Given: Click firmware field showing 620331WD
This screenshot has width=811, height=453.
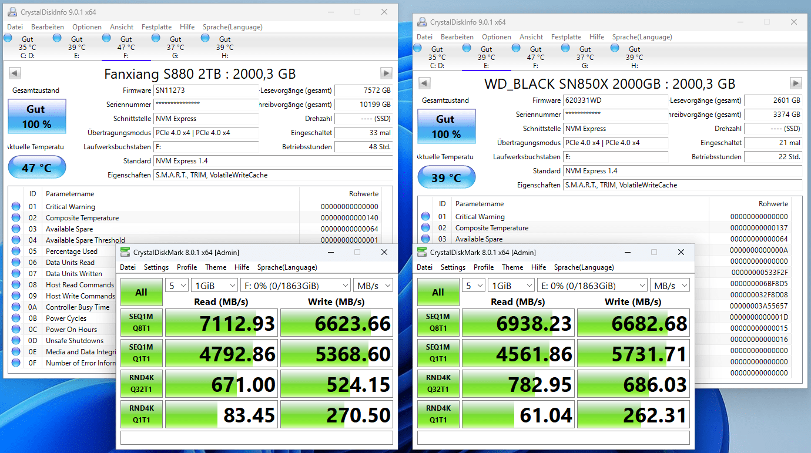Looking at the screenshot, I should pos(616,100).
